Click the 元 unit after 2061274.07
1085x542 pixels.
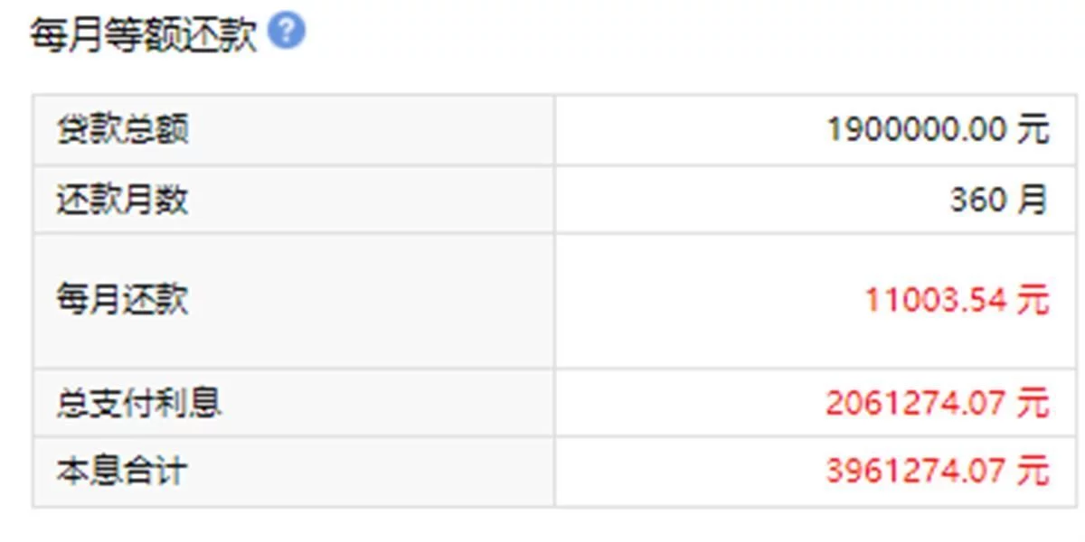click(1033, 403)
